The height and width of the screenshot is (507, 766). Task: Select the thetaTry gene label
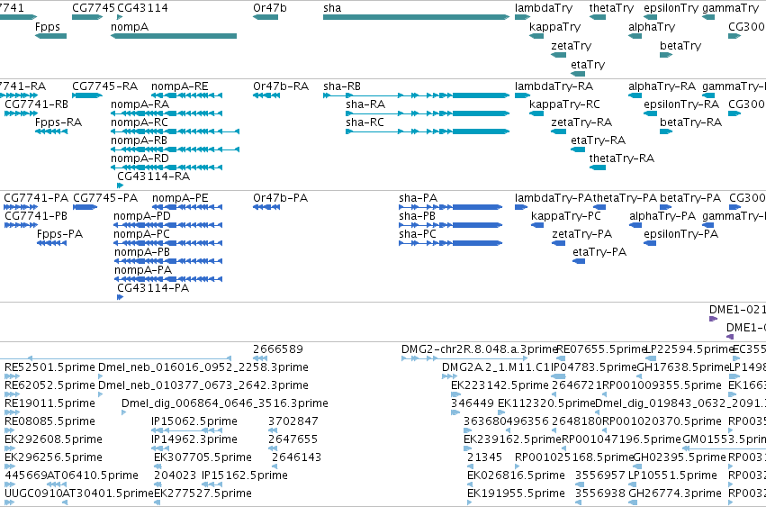(x=611, y=8)
